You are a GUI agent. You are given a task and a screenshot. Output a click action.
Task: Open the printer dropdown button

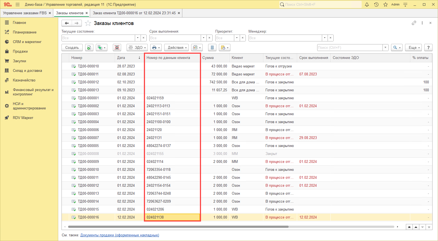click(x=156, y=48)
